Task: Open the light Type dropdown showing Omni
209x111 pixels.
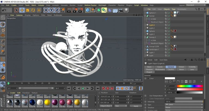Action: click(184, 105)
